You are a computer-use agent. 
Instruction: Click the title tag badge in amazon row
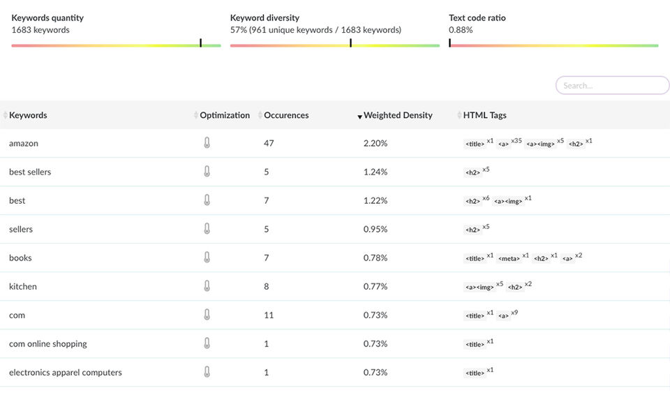pos(475,144)
